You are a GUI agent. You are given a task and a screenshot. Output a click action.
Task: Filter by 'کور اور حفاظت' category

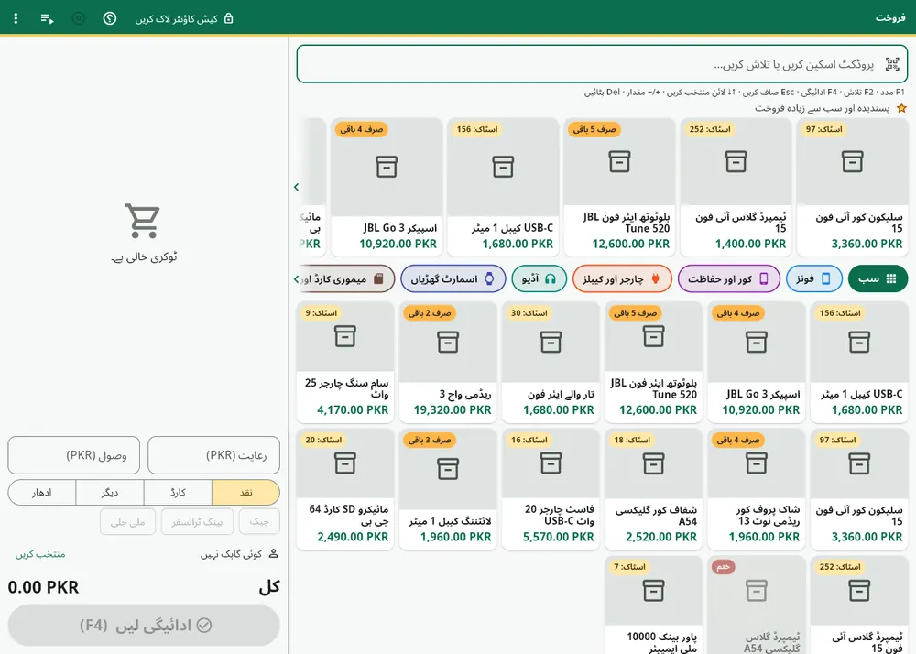728,279
